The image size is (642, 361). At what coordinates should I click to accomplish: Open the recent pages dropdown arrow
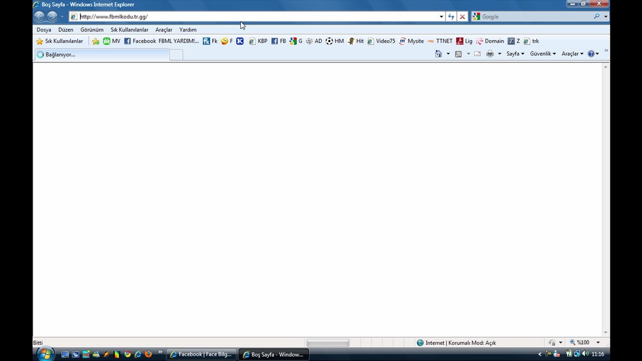(62, 17)
